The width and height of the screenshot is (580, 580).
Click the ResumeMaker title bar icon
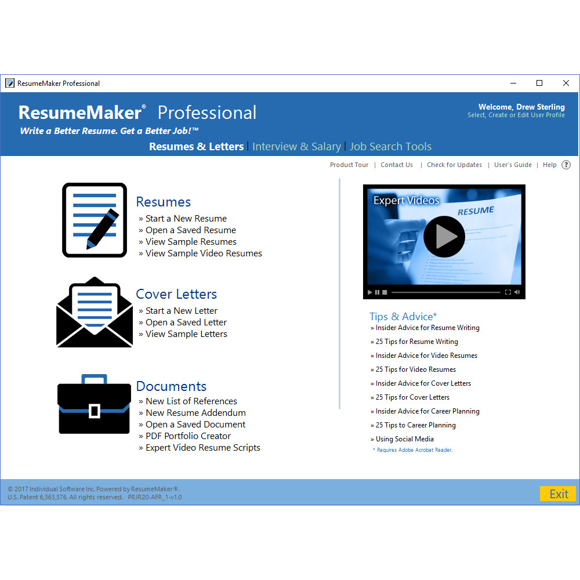click(x=9, y=83)
